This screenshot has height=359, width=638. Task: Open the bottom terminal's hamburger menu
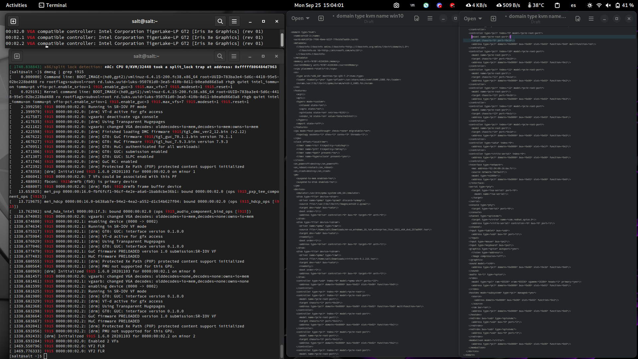click(x=234, y=56)
